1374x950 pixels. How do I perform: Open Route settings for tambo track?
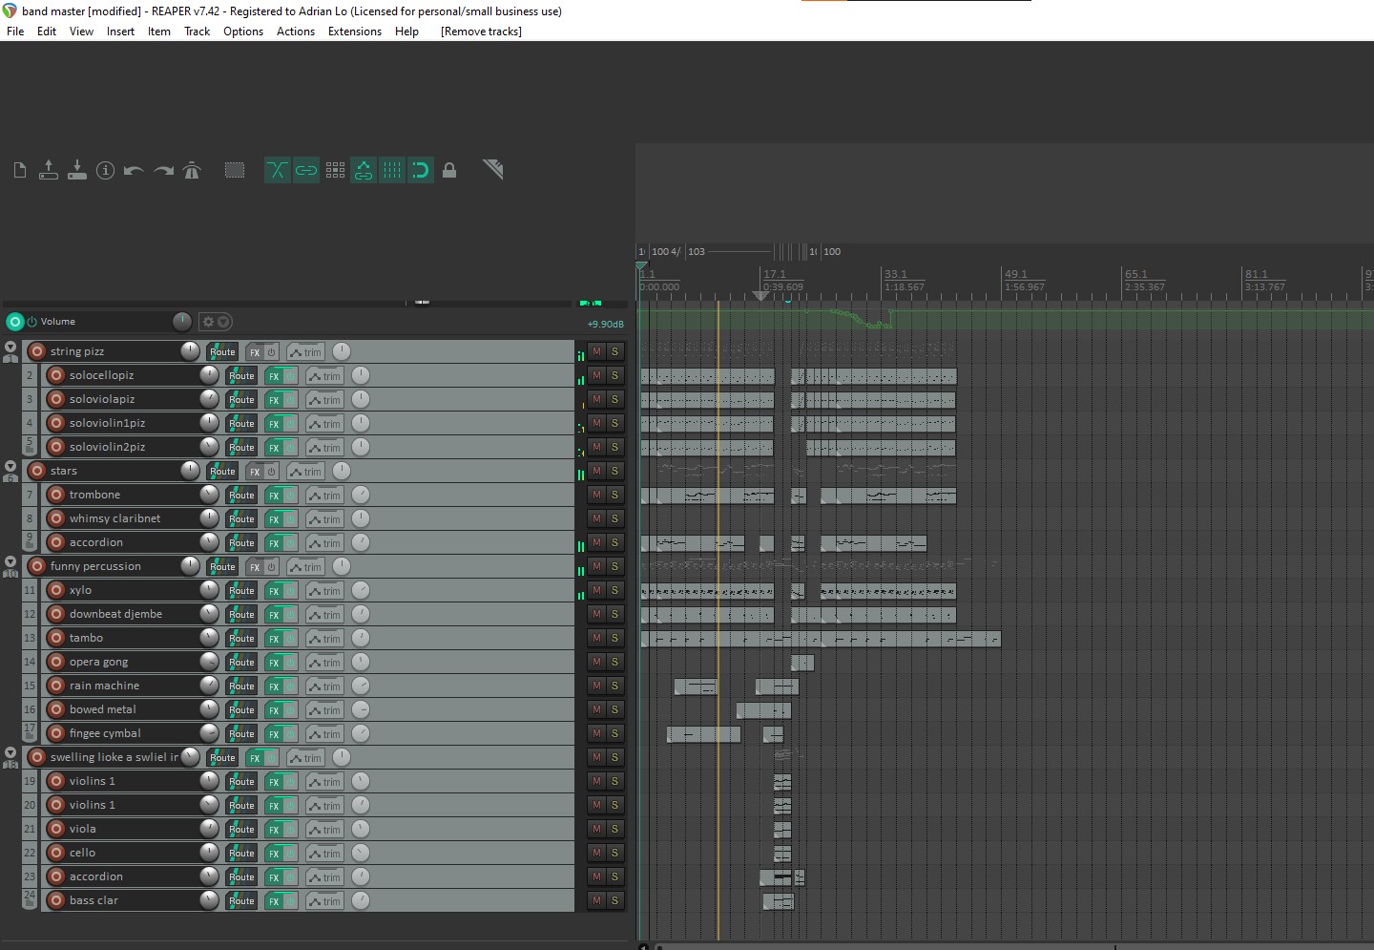click(x=241, y=639)
